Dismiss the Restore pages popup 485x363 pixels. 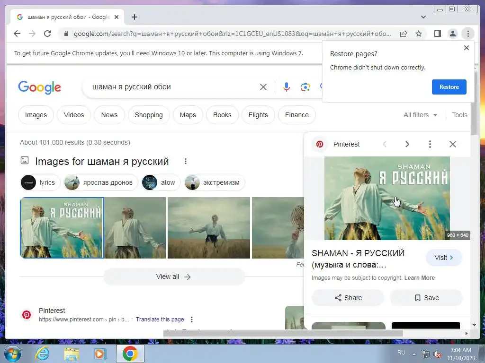point(467,48)
